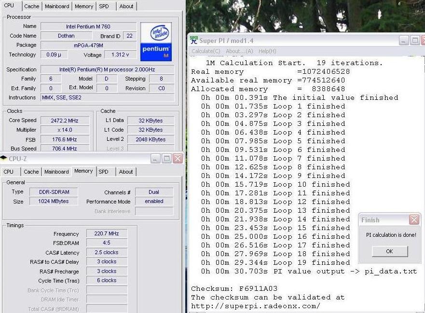The width and height of the screenshot is (425, 313).
Task: Click the Revision value C0
Action: click(x=162, y=88)
